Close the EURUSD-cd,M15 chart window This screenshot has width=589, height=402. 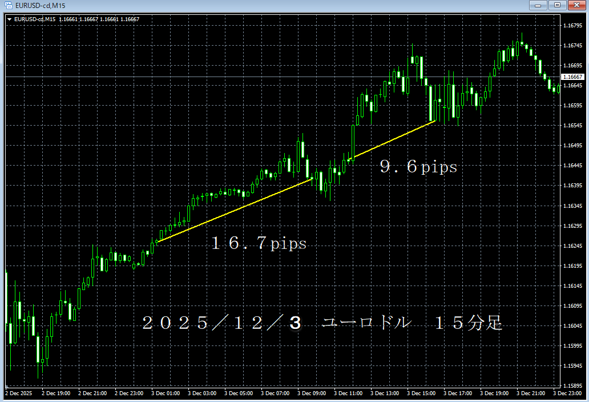coord(576,5)
